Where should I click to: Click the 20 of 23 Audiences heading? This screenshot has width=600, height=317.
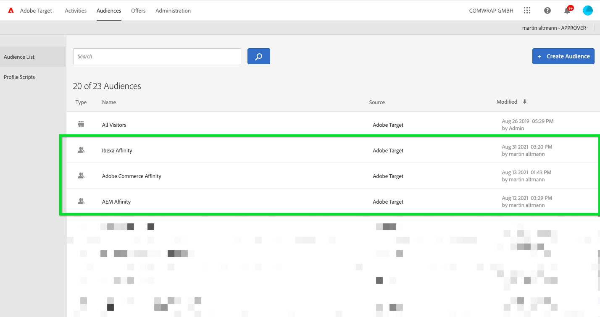click(x=107, y=86)
